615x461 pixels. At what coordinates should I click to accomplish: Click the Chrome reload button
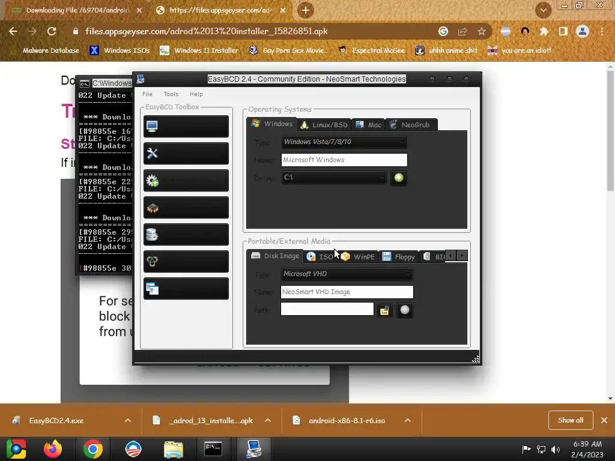tap(52, 31)
